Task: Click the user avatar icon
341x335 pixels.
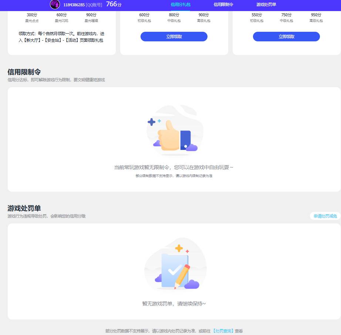Action: coord(55,5)
